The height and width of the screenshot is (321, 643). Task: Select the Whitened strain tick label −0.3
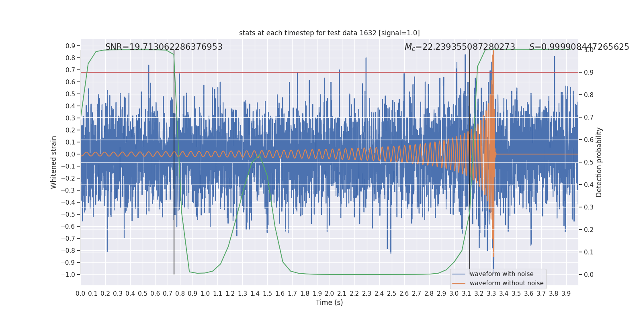pyautogui.click(x=68, y=191)
